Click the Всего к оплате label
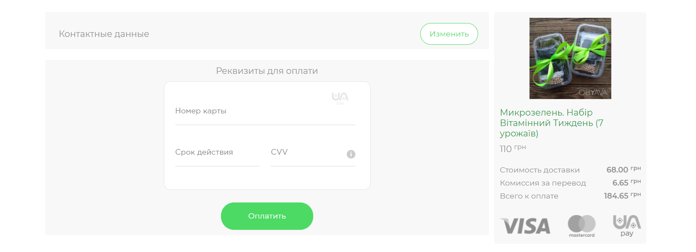The height and width of the screenshot is (252, 696). 529,196
